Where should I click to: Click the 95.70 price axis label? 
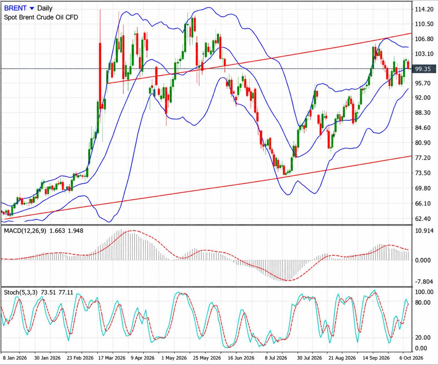point(422,84)
